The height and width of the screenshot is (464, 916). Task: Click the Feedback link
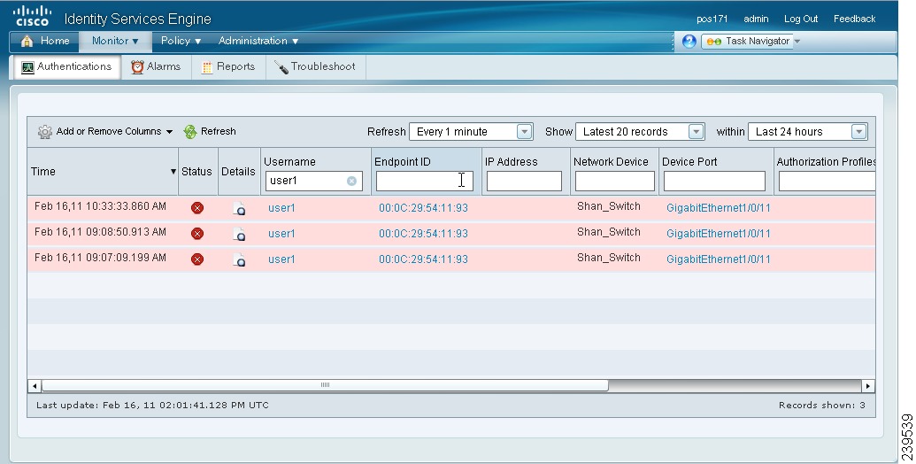coord(854,19)
